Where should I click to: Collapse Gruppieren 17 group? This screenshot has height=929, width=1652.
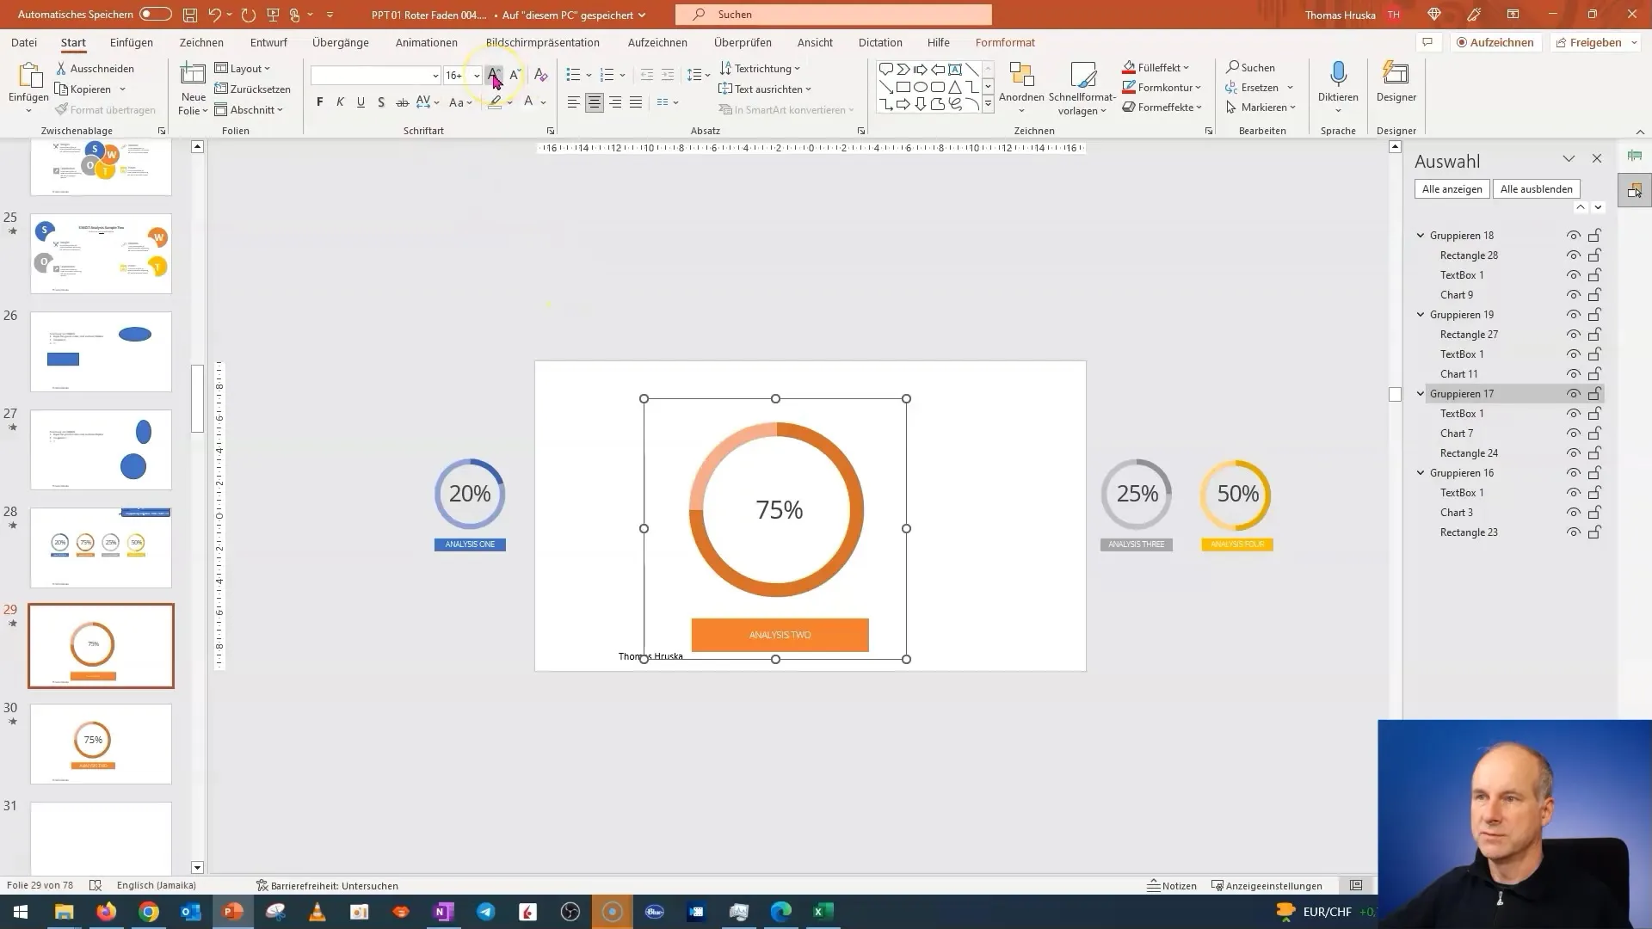[1421, 394]
